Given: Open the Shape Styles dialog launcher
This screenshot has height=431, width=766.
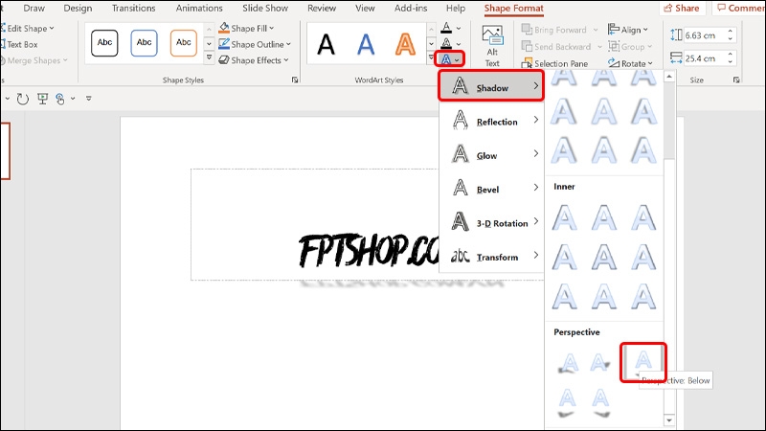Looking at the screenshot, I should pyautogui.click(x=295, y=79).
